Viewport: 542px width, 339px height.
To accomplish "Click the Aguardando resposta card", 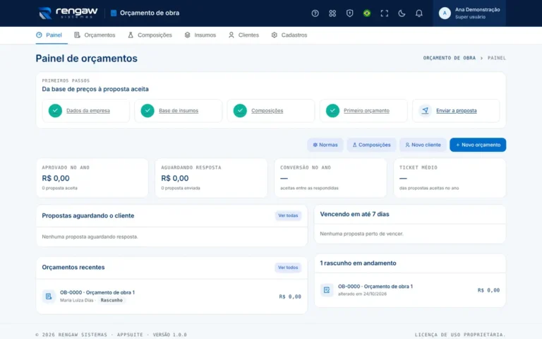I will 211,178.
